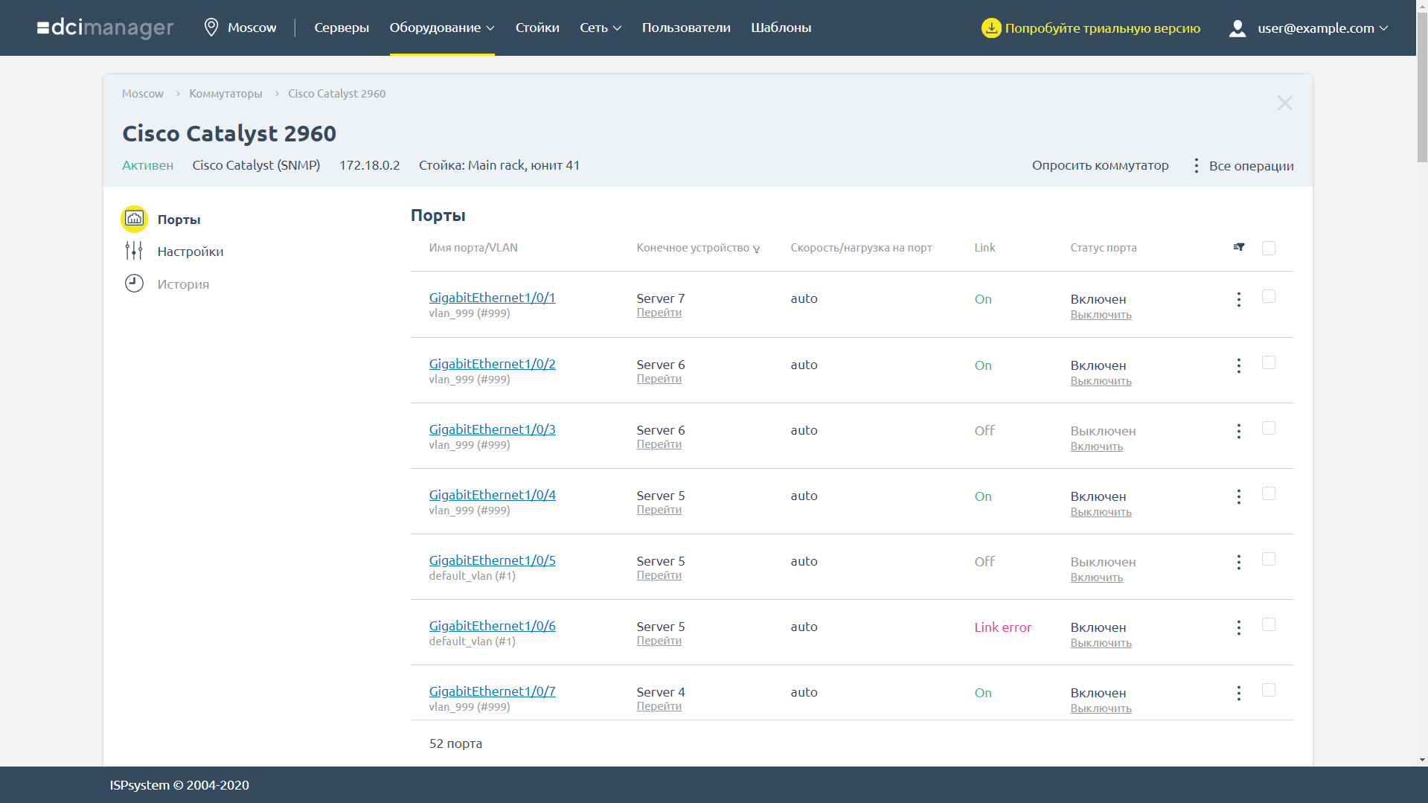Screen dimensions: 1428x803
Task: Click the scrollbar down arrow
Action: tap(1422, 760)
